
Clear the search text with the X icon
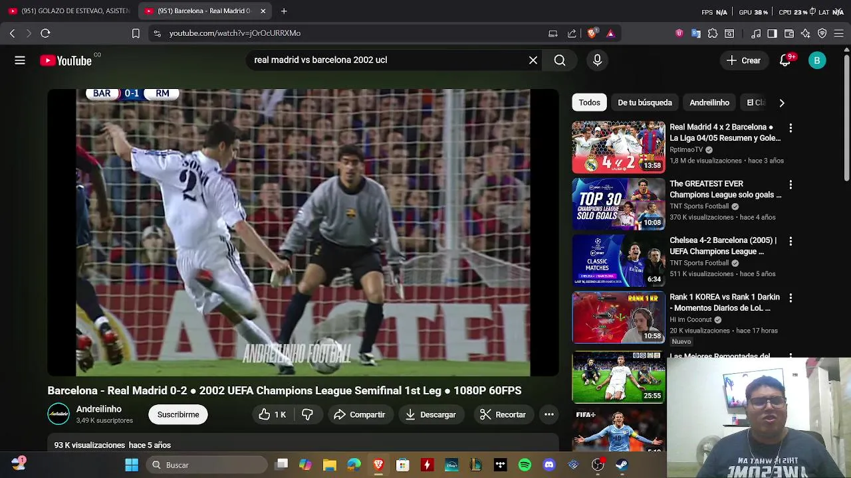point(533,60)
